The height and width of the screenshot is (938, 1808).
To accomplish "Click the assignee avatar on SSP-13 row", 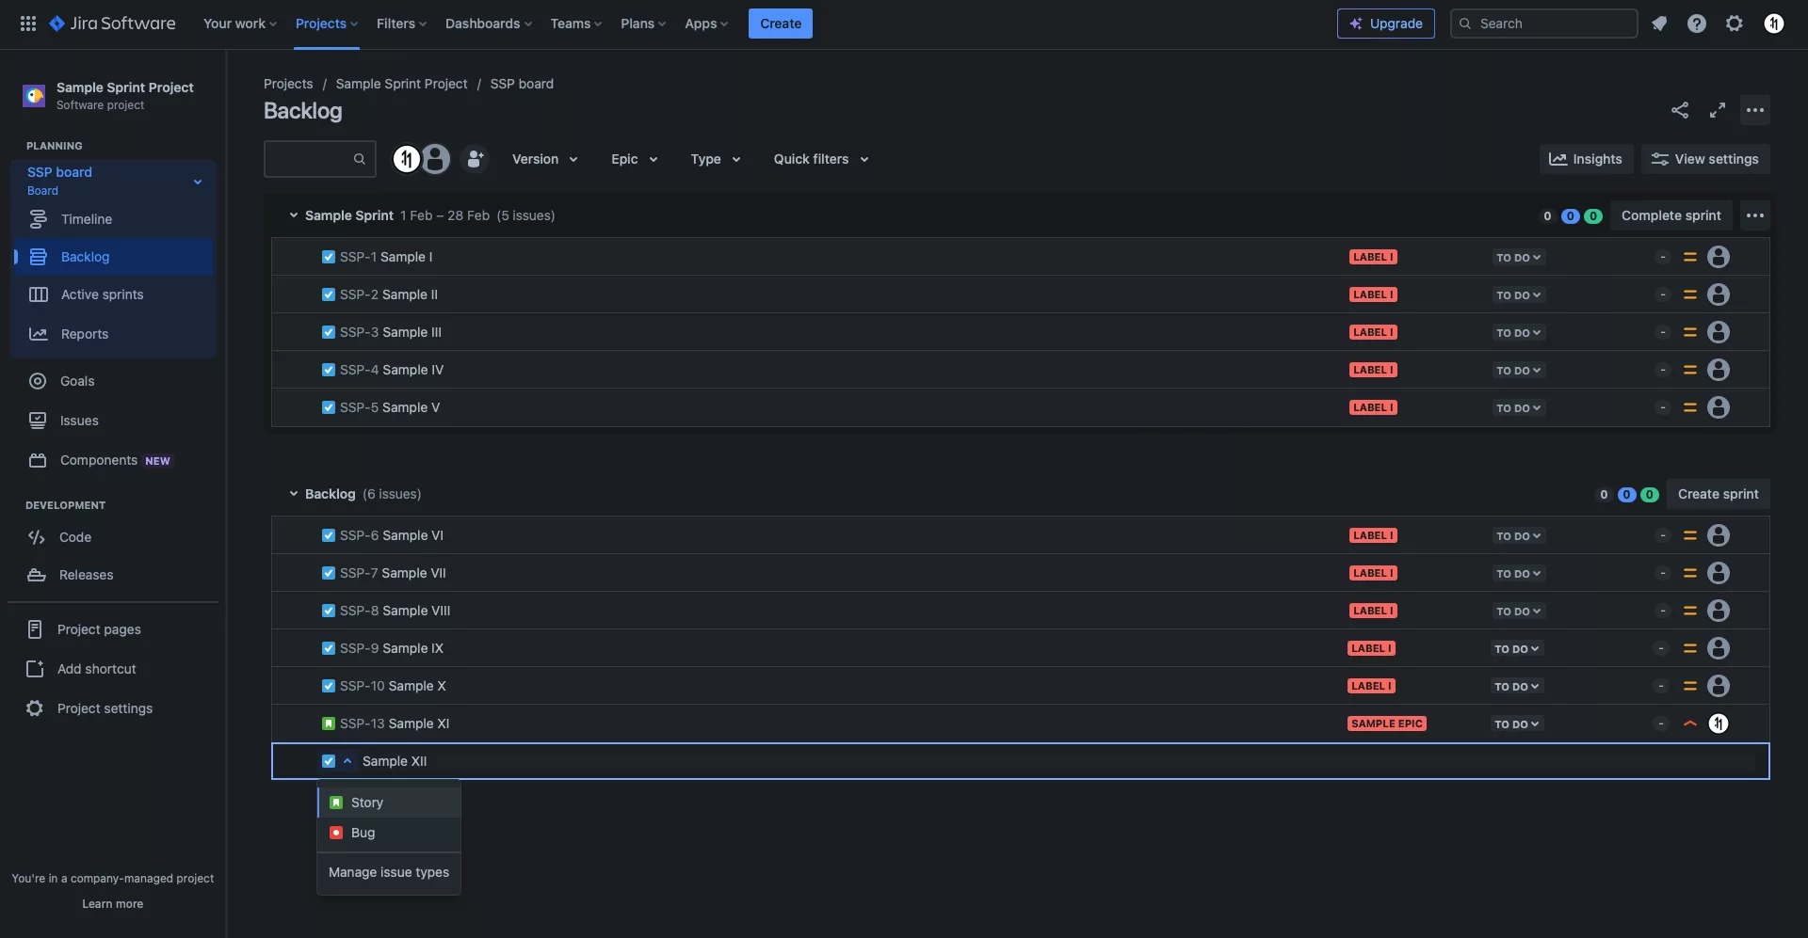I will [x=1719, y=723].
